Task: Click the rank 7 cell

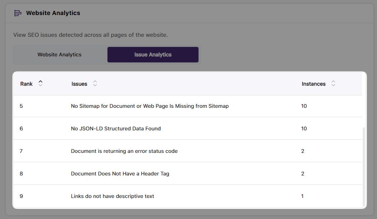Action: tap(21, 151)
